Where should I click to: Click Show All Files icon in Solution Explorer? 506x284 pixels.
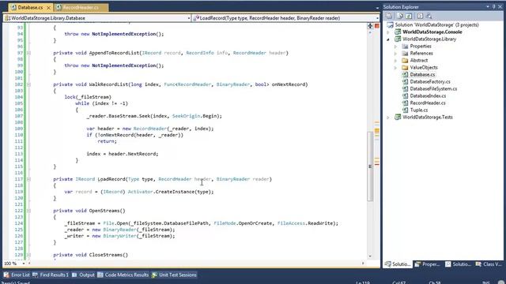point(400,16)
